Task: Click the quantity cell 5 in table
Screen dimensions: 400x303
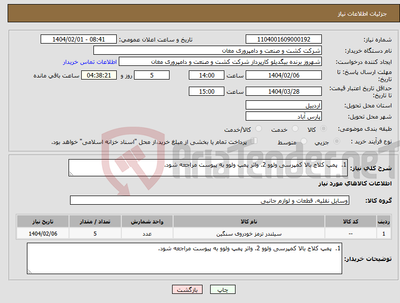Action: coord(95,234)
